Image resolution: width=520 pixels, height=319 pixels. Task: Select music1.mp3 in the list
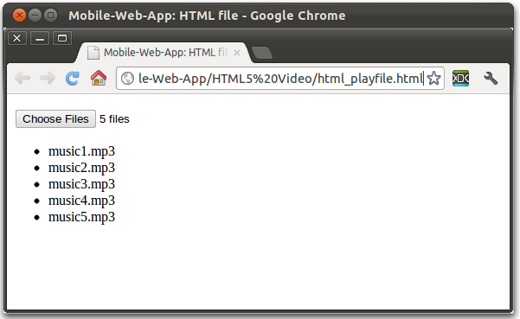(81, 151)
